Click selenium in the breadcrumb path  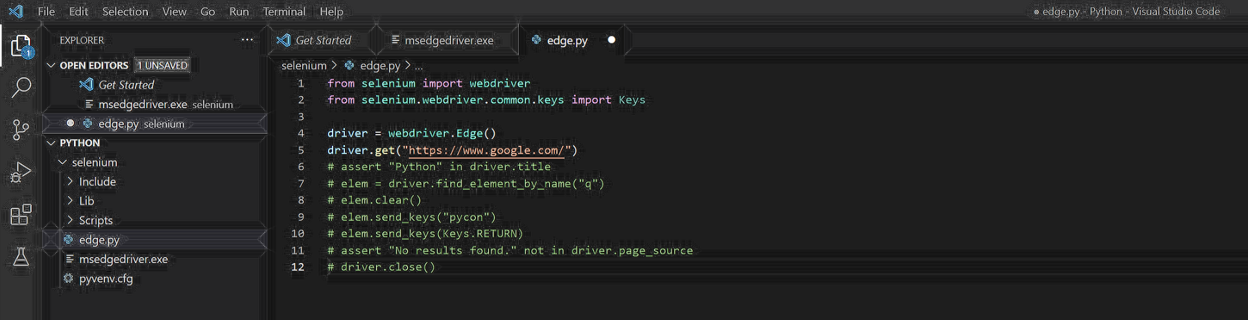click(304, 65)
